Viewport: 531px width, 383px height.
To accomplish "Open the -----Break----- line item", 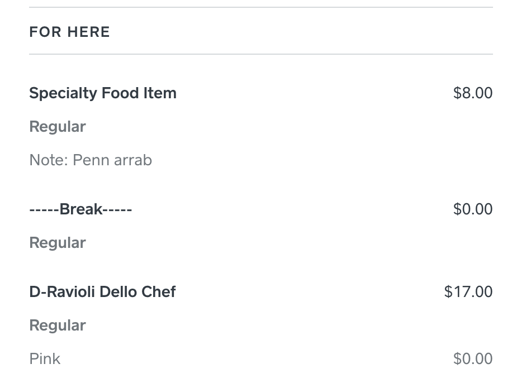I will [x=80, y=209].
